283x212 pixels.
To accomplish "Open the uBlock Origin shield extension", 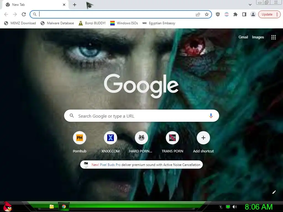I will 218,14.
